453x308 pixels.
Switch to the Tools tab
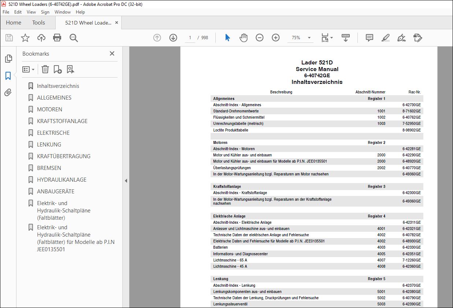pyautogui.click(x=38, y=23)
